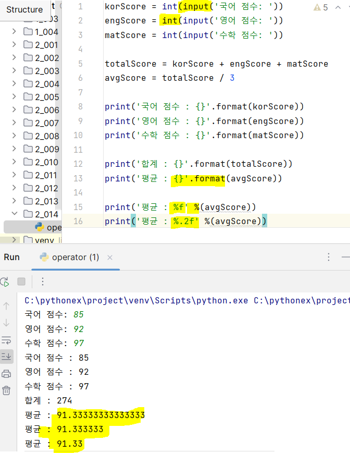Screen dimensions: 350x453
Task: Toggle soft-wrap in run console
Action: tap(6, 340)
